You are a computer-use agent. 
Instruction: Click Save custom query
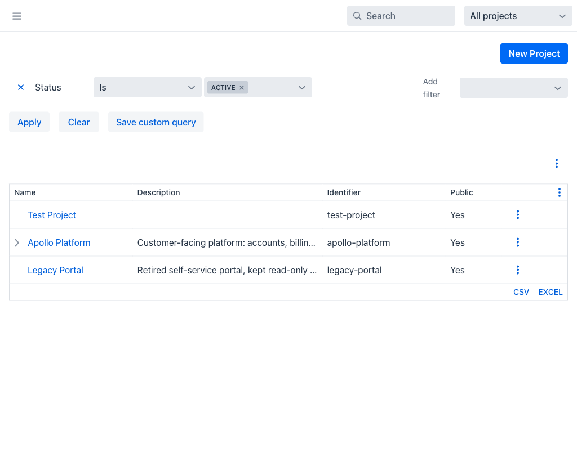pyautogui.click(x=156, y=122)
